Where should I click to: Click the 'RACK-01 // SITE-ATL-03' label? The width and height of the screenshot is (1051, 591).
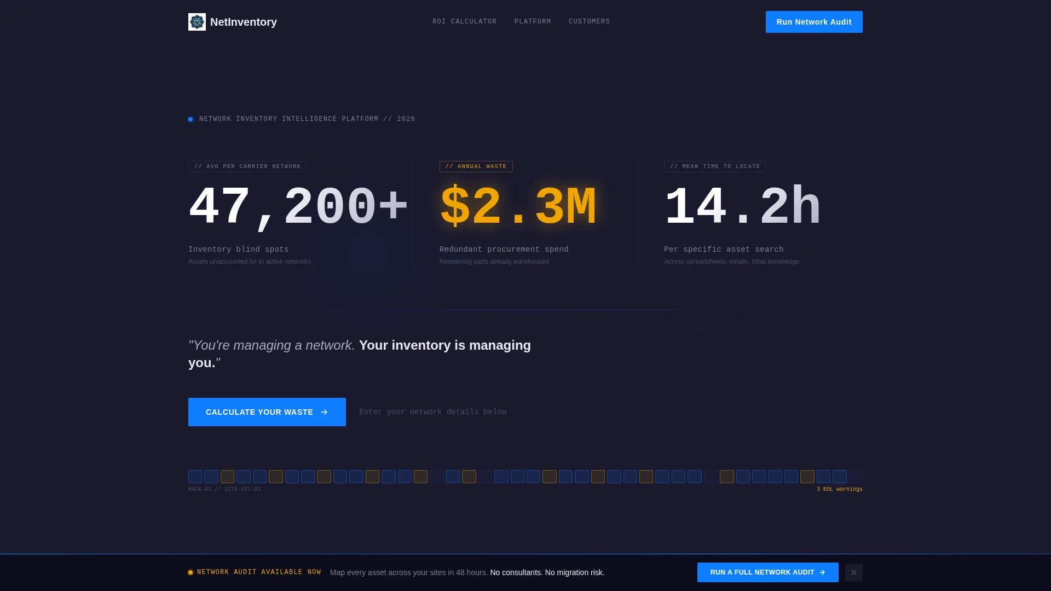(224, 489)
